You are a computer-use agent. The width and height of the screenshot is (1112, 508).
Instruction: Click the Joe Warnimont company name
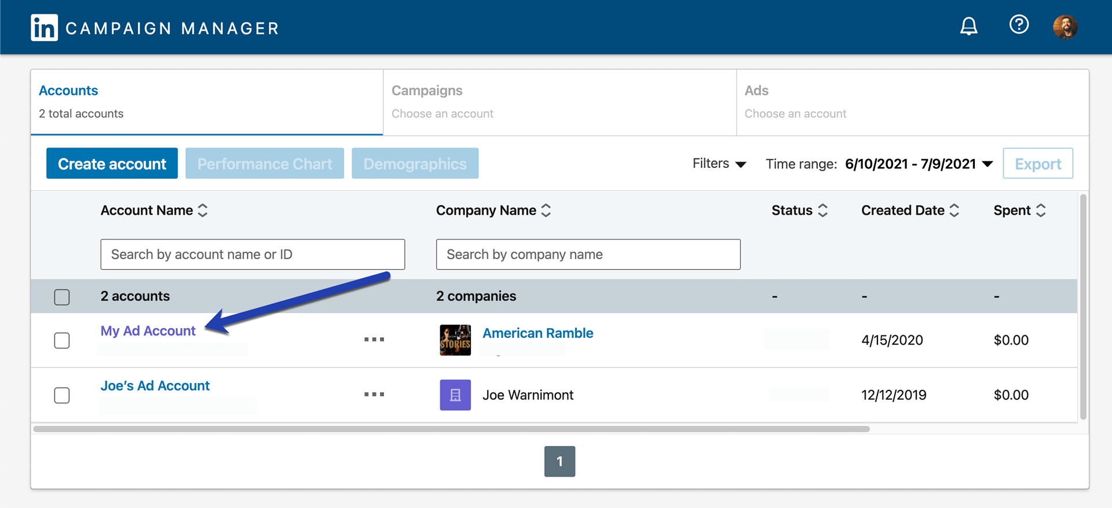coord(528,395)
